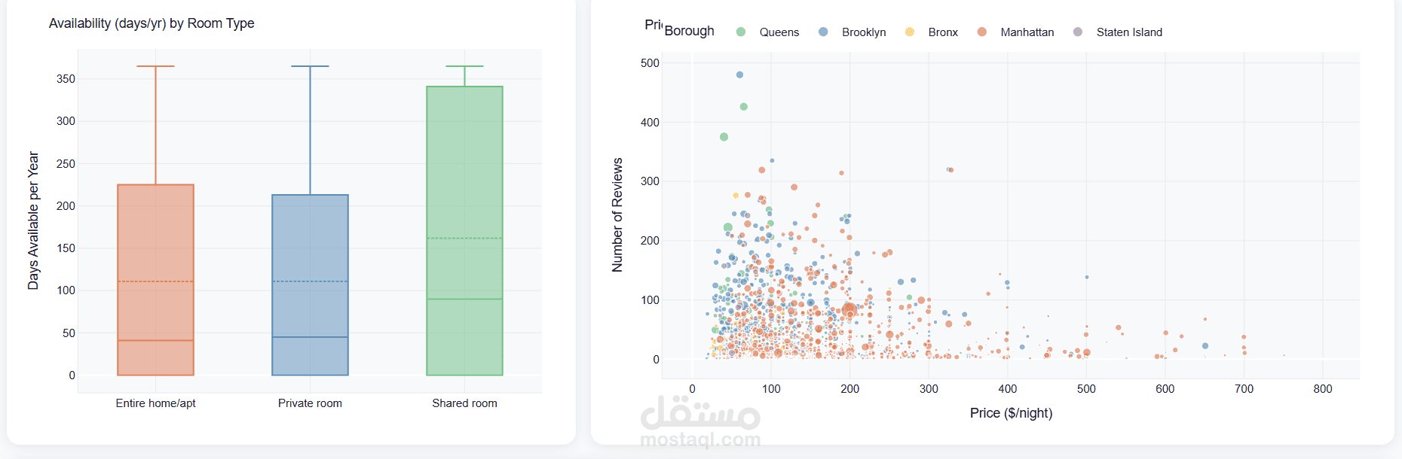Click the orange Manhattan legend marker
This screenshot has width=1402, height=459.
click(x=981, y=32)
